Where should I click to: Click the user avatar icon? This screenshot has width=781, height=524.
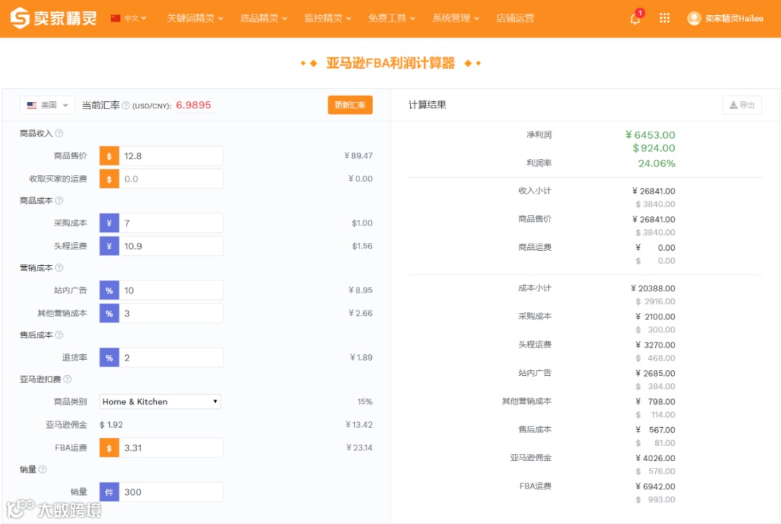click(x=693, y=18)
